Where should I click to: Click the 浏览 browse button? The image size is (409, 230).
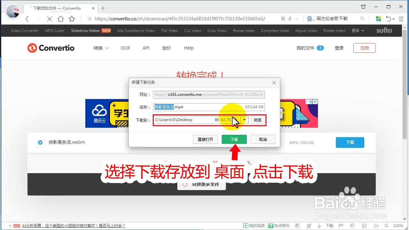(x=258, y=120)
